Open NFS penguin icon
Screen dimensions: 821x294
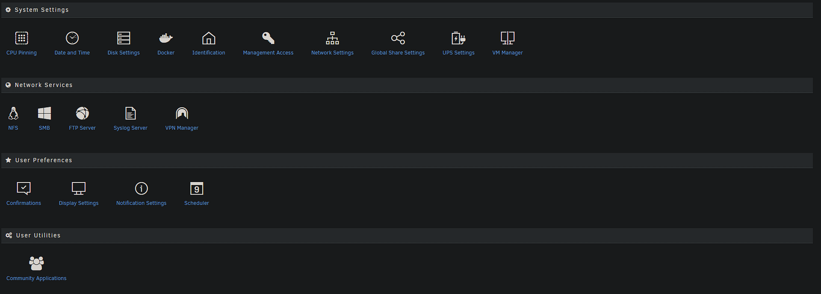point(13,113)
